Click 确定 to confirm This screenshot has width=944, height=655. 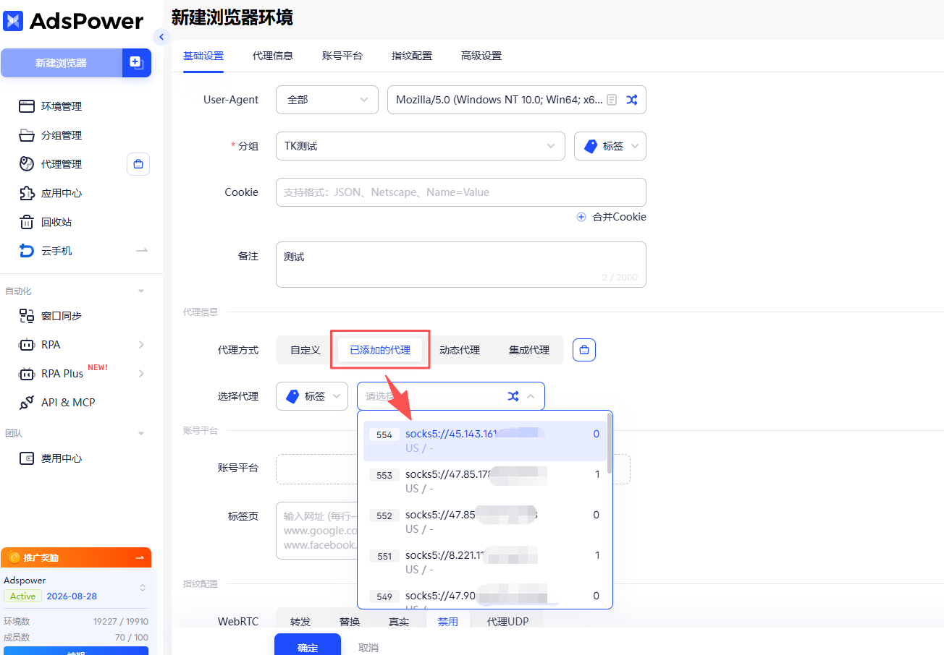click(x=308, y=644)
